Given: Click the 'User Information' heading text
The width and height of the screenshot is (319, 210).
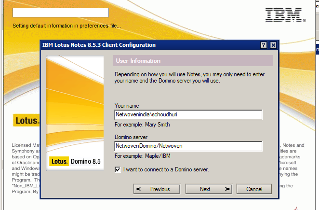Looking at the screenshot, I should pyautogui.click(x=138, y=61).
